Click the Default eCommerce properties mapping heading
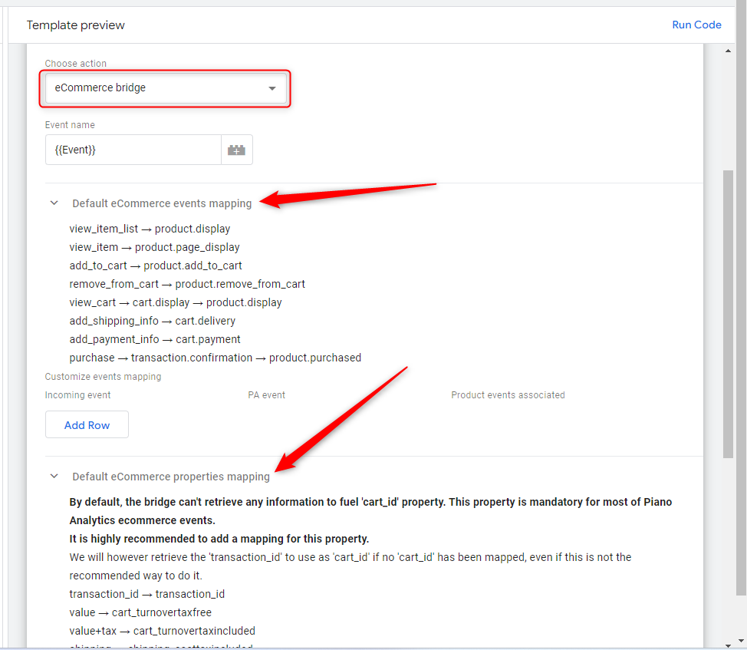This screenshot has height=650, width=747. 171,477
